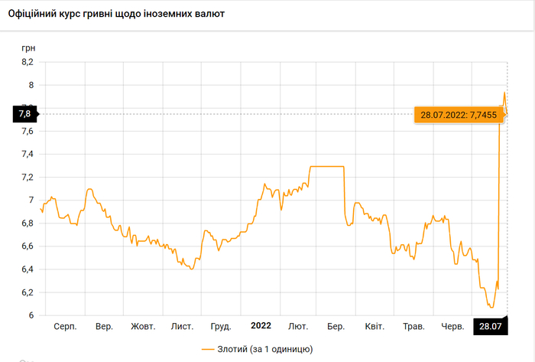Click the Квіт. month label
The height and width of the screenshot is (362, 535).
[374, 326]
